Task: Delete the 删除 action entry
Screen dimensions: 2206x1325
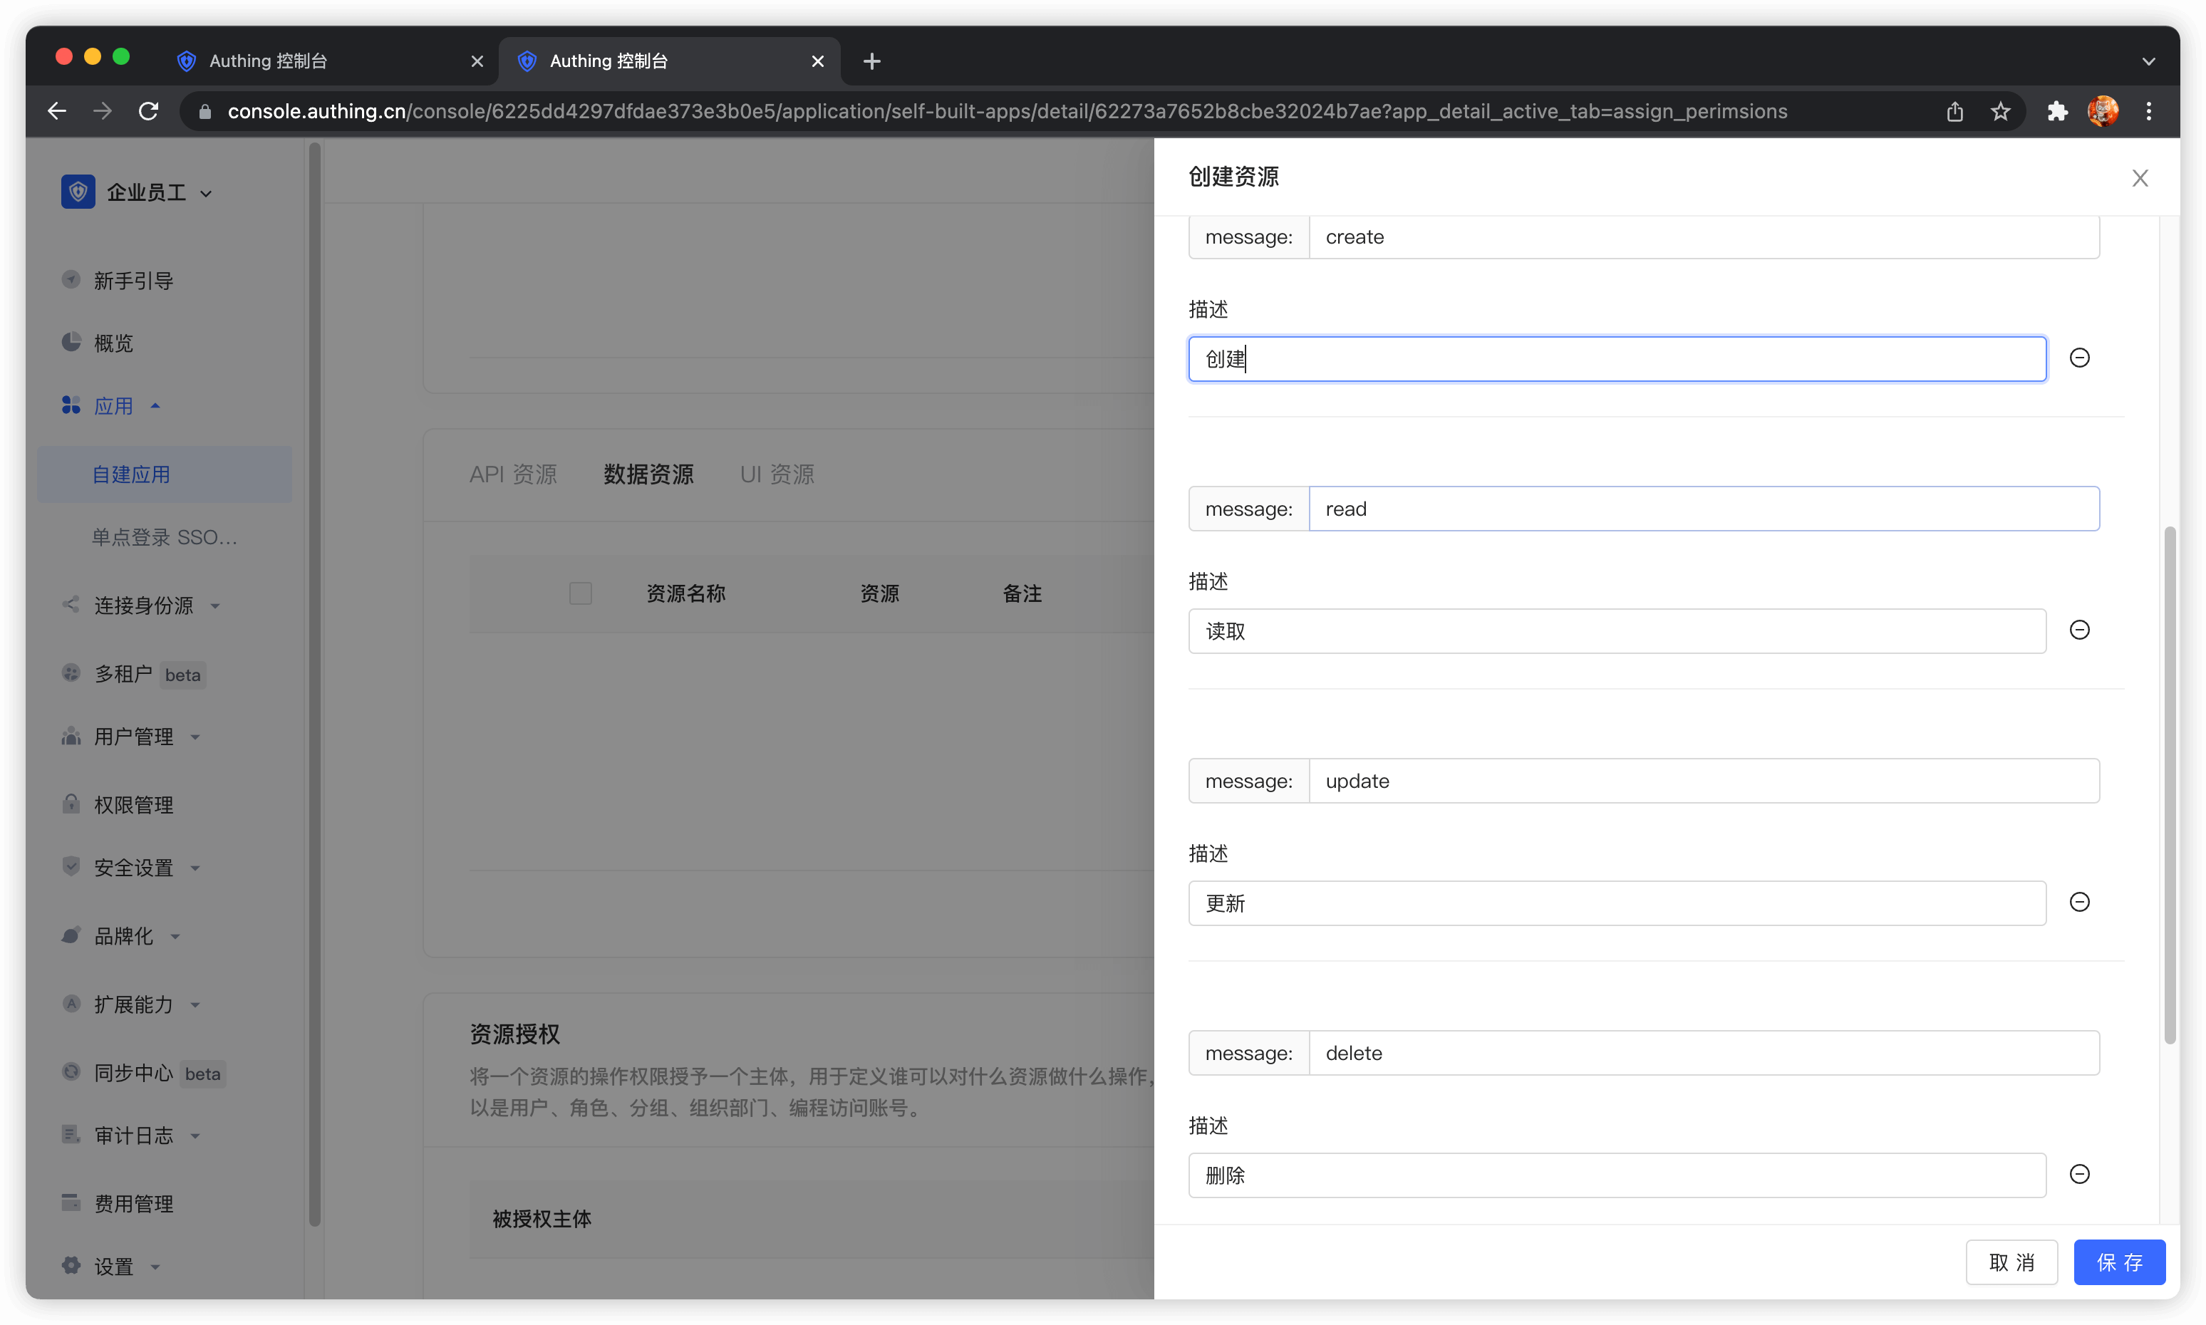Action: 2079,1174
